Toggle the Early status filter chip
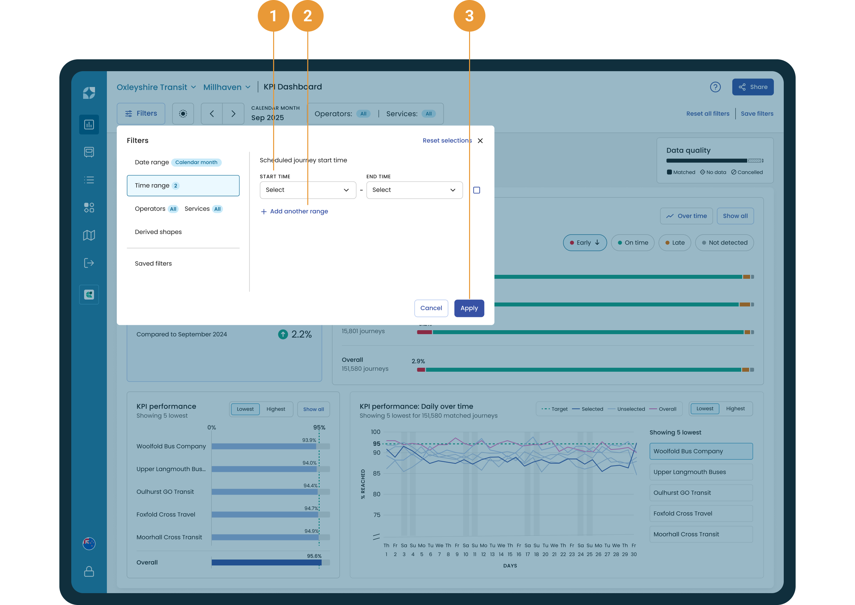Image resolution: width=855 pixels, height=605 pixels. [x=585, y=243]
